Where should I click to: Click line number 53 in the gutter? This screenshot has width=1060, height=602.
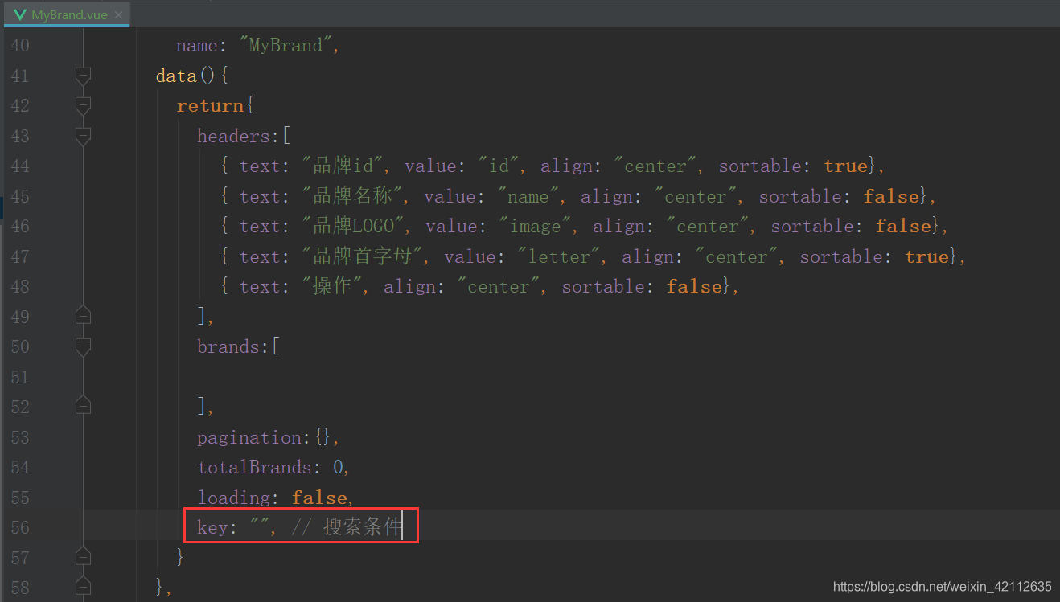tap(20, 437)
